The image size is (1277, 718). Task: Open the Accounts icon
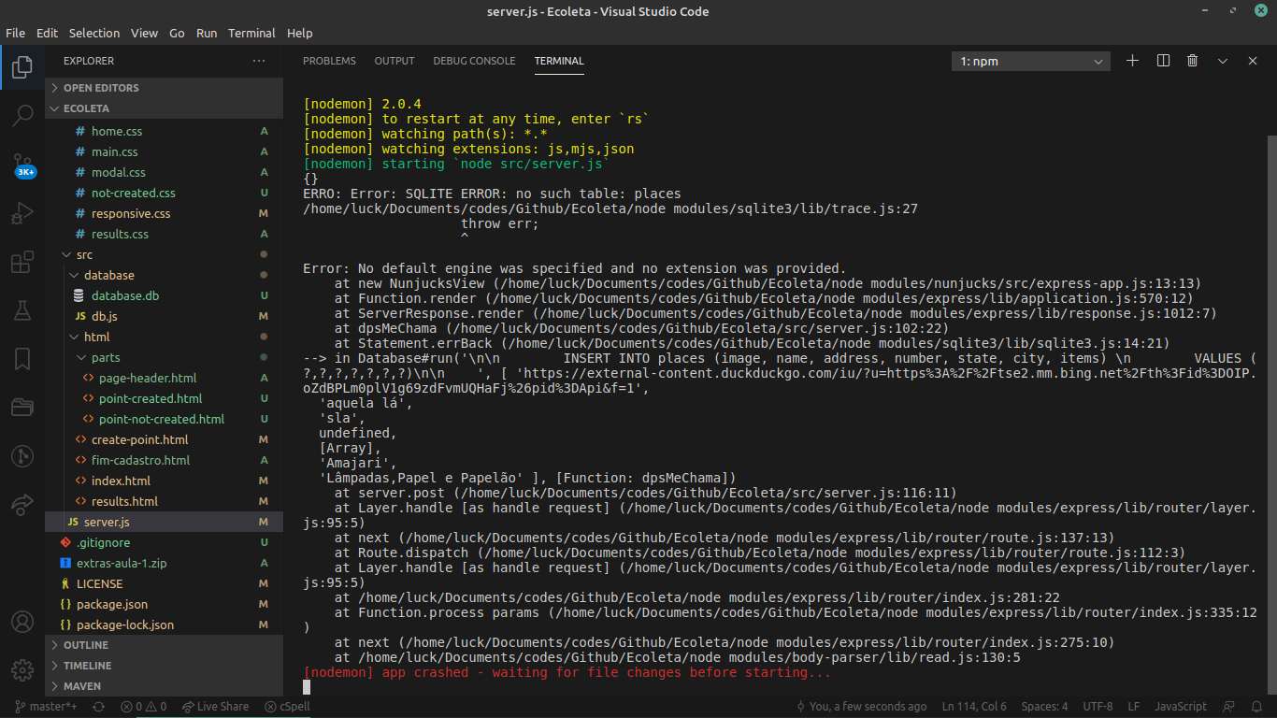pos(22,622)
